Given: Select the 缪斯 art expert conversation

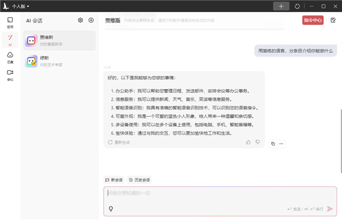Looking at the screenshot, I should click(59, 61).
